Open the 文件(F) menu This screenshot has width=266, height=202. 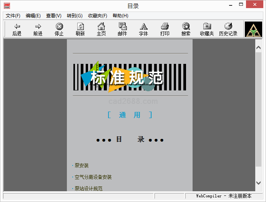point(13,16)
